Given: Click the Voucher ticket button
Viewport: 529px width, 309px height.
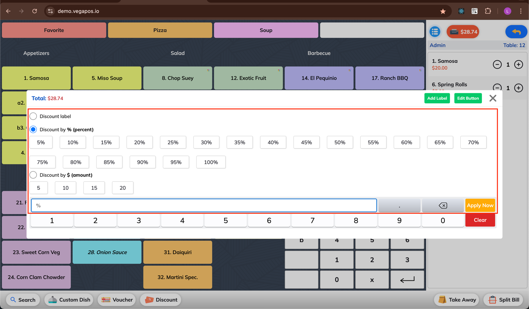Looking at the screenshot, I should point(117,300).
